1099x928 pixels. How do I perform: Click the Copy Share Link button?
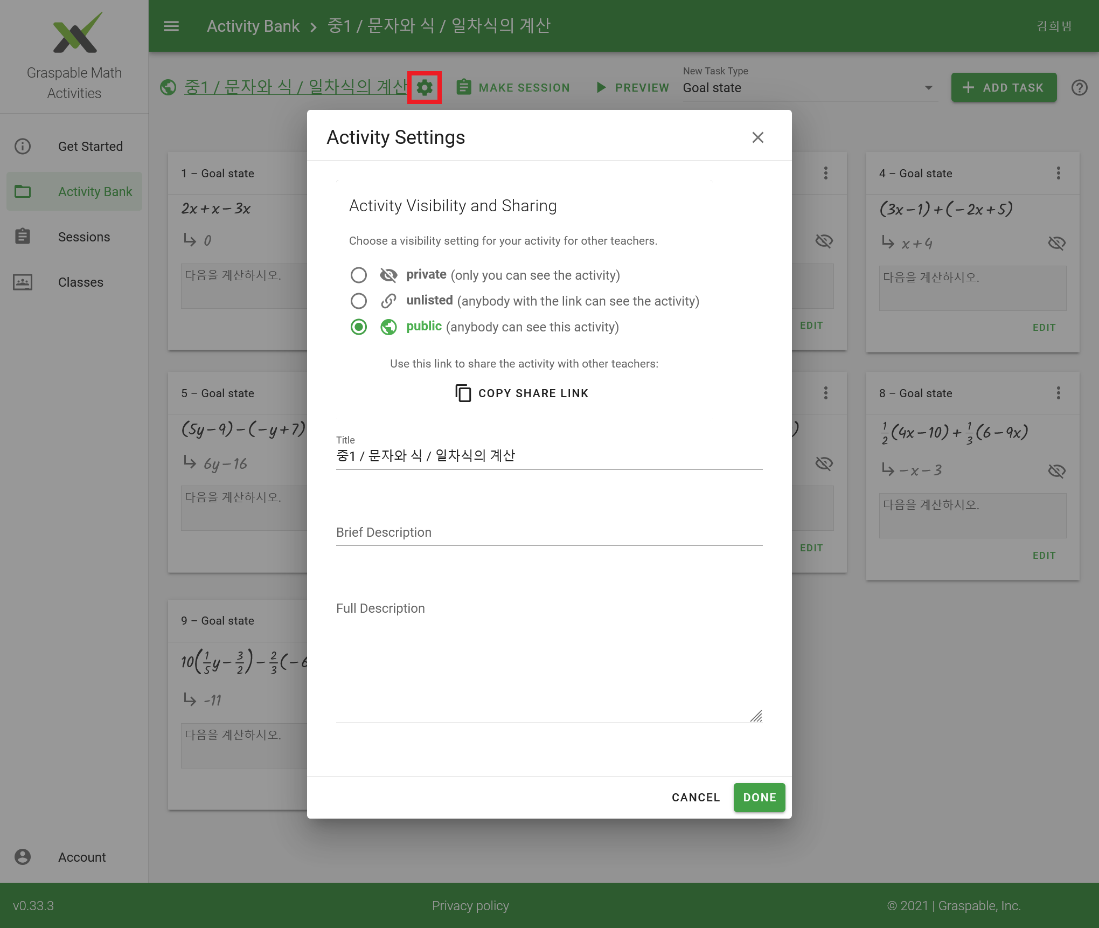(x=522, y=393)
